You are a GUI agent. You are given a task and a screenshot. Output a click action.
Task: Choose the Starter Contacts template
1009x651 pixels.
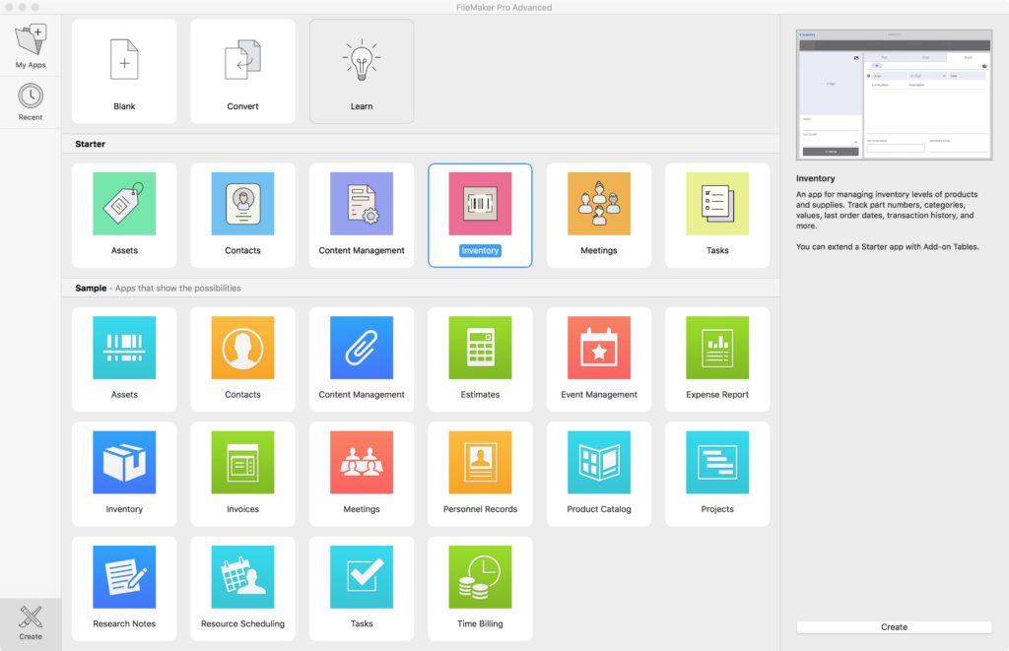pyautogui.click(x=242, y=214)
